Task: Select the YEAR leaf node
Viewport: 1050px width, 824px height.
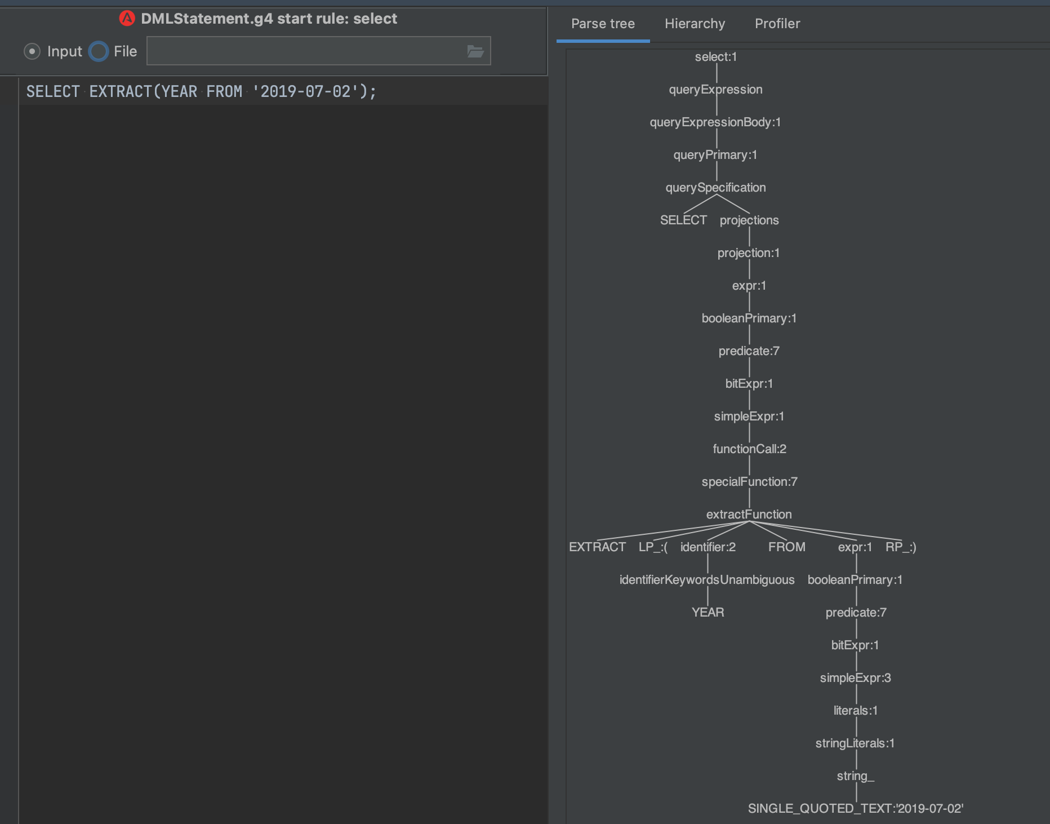Action: pyautogui.click(x=708, y=612)
